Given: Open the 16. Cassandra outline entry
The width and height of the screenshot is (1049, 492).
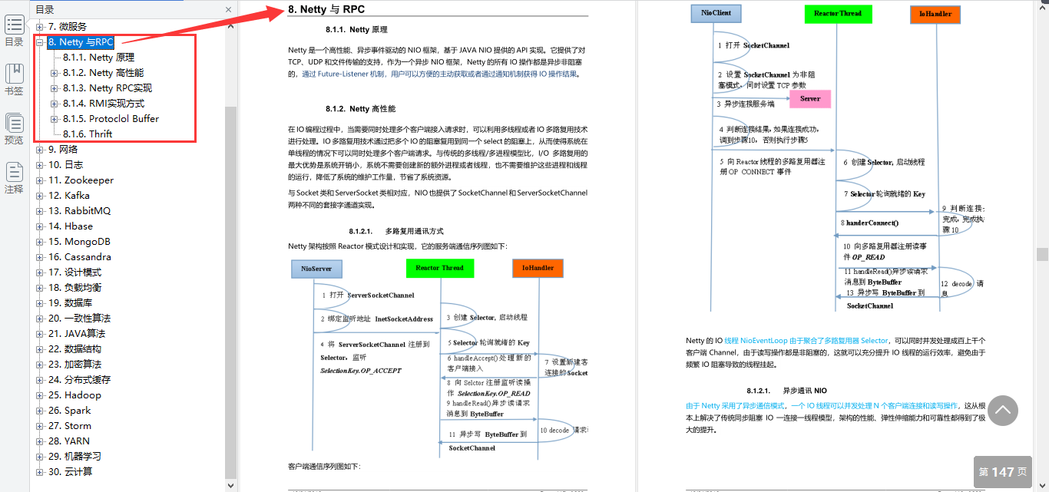Looking at the screenshot, I should (80, 257).
